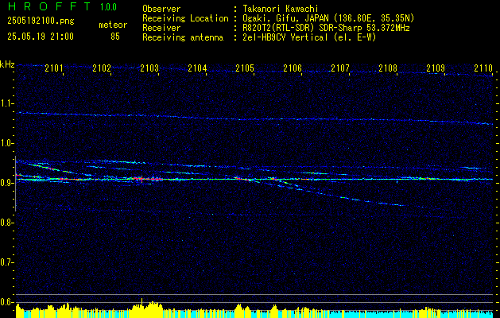Click the 2110 time axis marker
This screenshot has width=500, height=318.
(483, 68)
